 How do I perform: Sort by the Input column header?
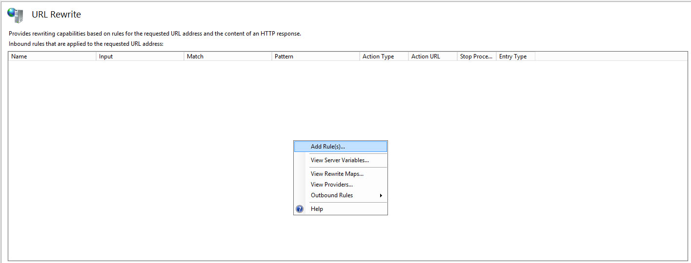[x=140, y=56]
